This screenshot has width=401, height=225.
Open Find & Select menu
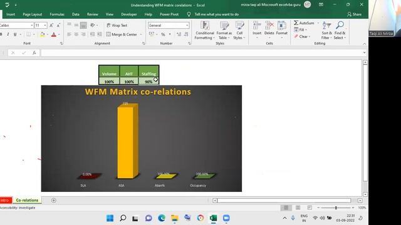[x=340, y=31]
